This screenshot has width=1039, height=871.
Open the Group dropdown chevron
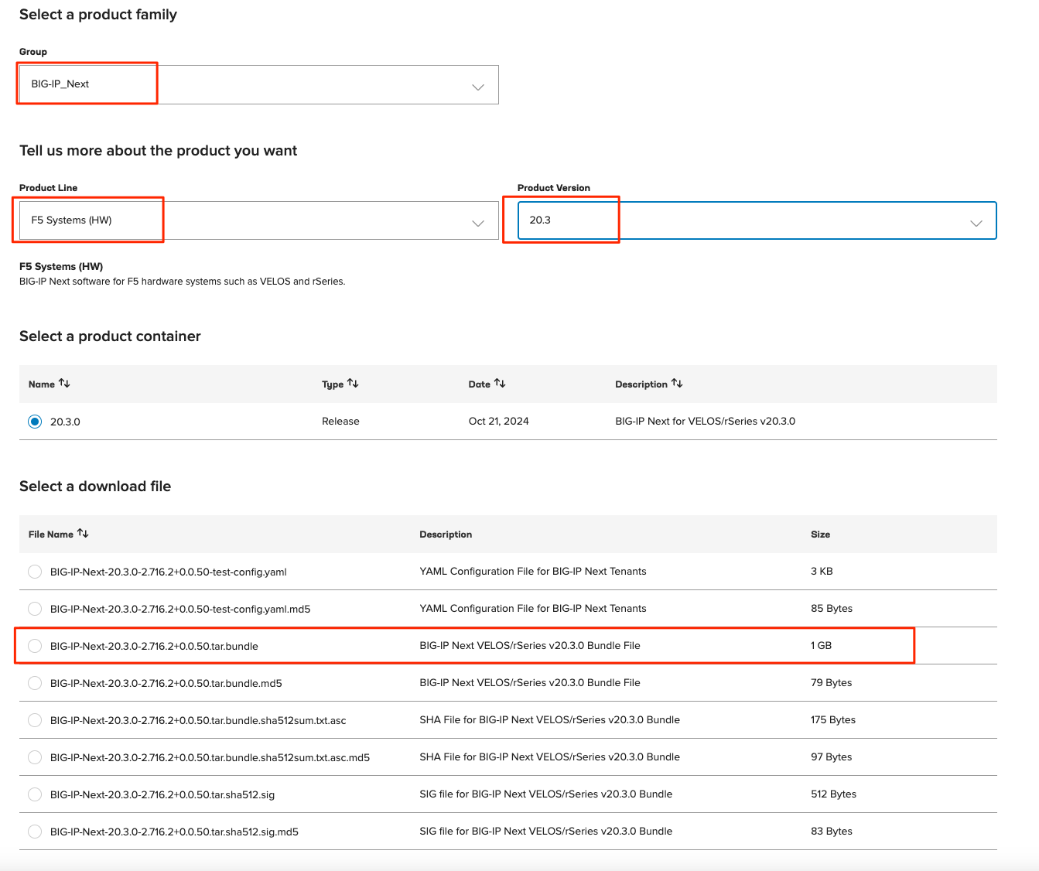(x=478, y=87)
